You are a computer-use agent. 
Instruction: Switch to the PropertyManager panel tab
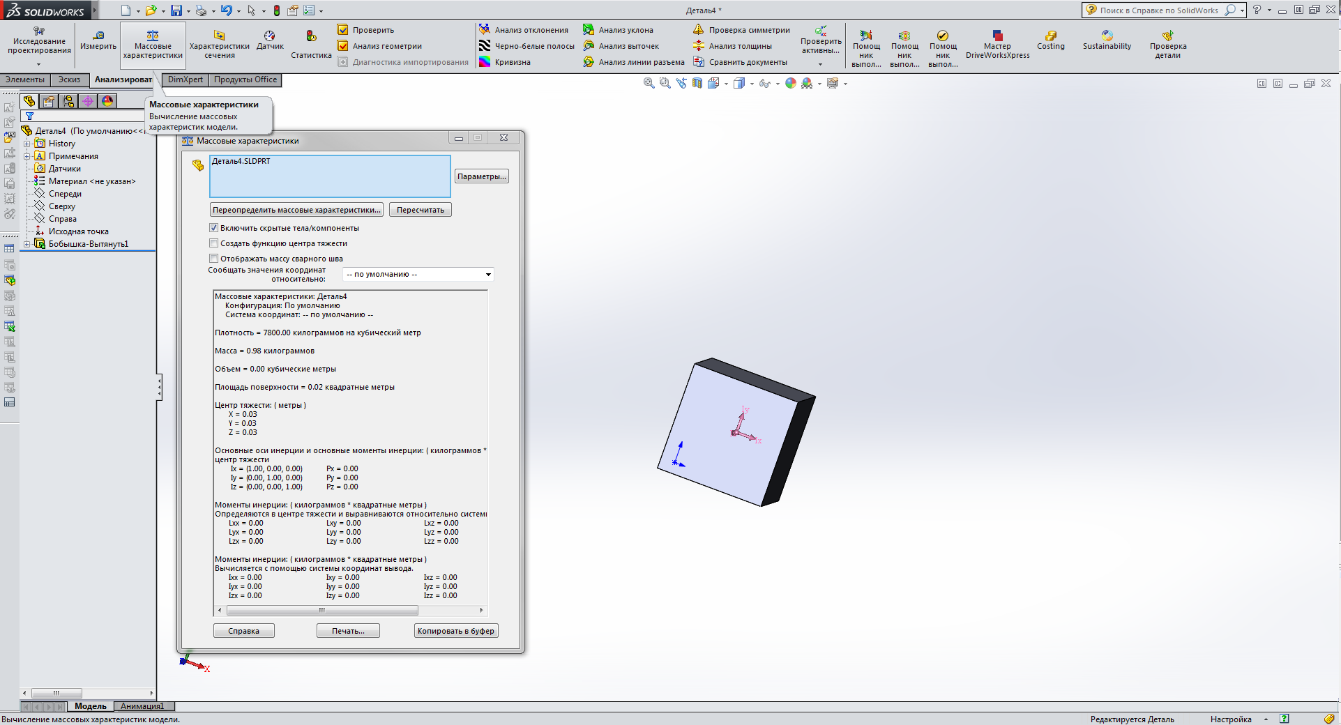click(x=49, y=101)
